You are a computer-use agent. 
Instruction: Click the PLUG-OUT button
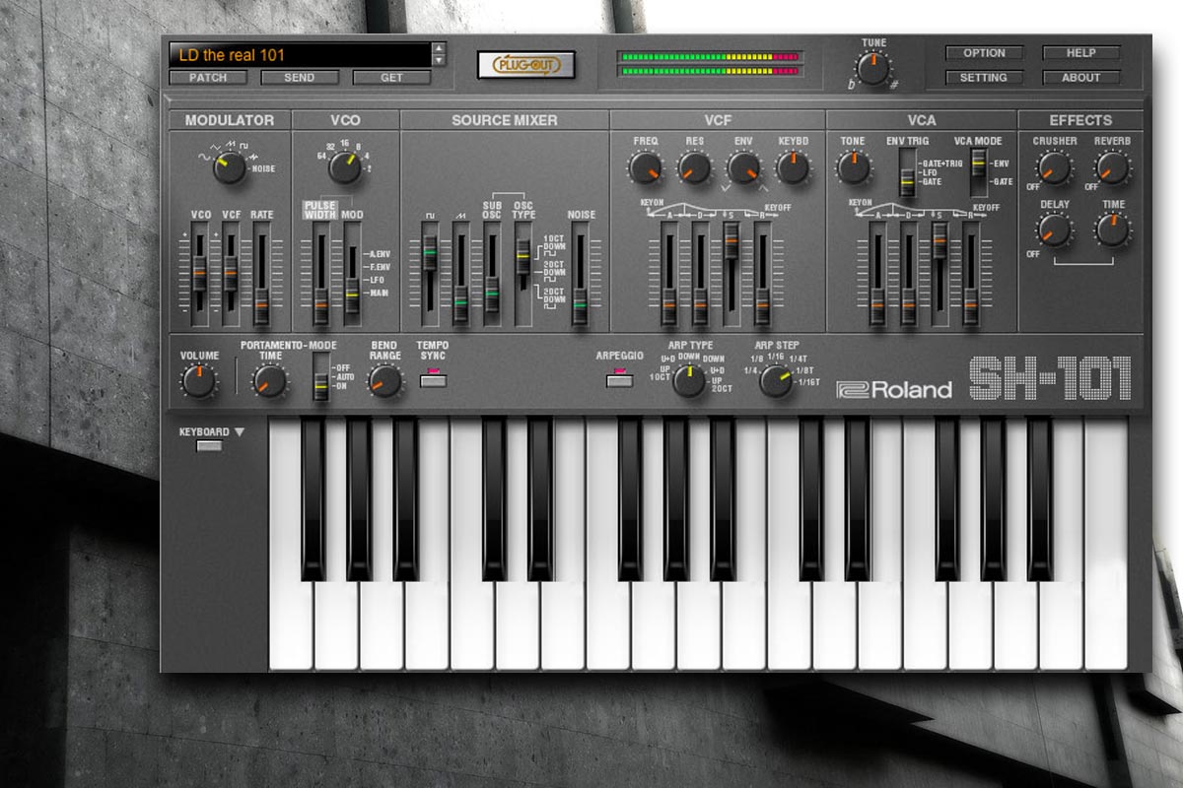coord(526,65)
